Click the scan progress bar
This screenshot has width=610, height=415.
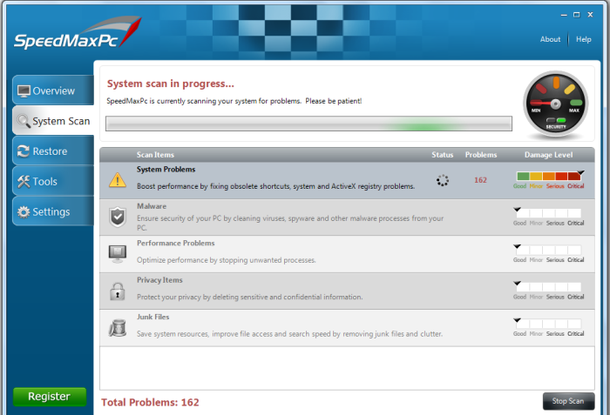coord(308,124)
